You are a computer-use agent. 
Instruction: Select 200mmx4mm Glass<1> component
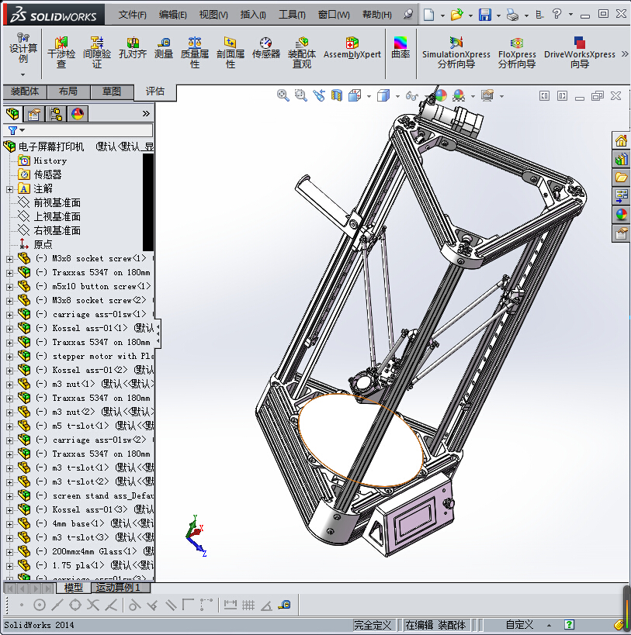pos(95,551)
